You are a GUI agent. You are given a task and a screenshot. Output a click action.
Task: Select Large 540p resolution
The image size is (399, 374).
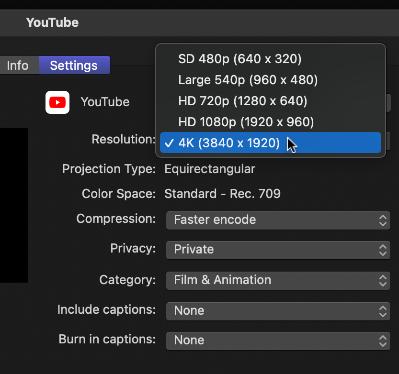click(x=248, y=80)
